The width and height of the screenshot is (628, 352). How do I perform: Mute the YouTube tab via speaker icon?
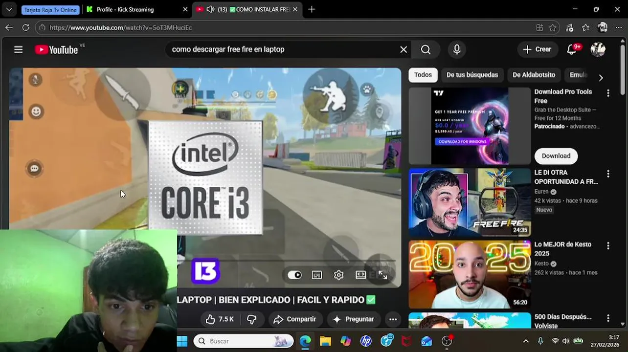click(x=210, y=9)
